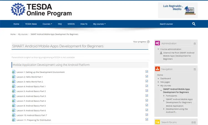Click the search magnifier icon
208x125 pixels.
click(194, 24)
